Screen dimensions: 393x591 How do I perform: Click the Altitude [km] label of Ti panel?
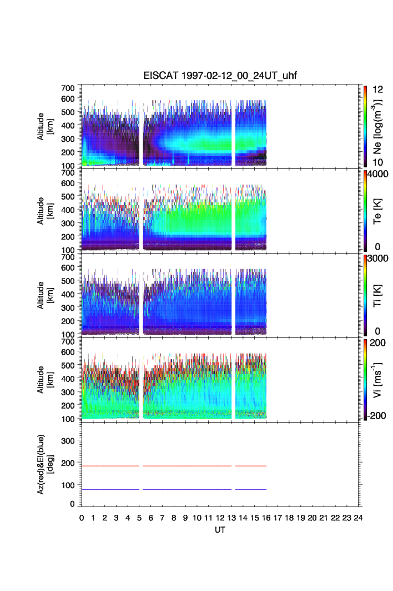tap(45, 296)
